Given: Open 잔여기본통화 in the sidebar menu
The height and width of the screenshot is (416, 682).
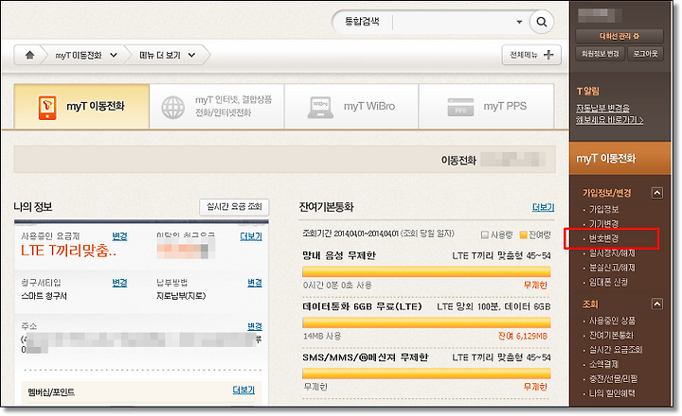Looking at the screenshot, I should pyautogui.click(x=611, y=336).
